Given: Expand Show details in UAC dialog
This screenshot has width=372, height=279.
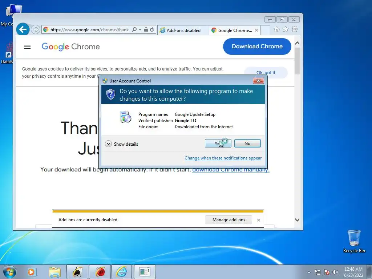Looking at the screenshot, I should (x=121, y=144).
